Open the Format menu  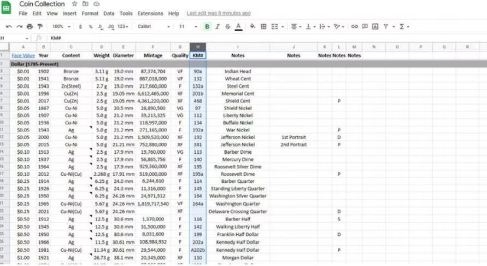(90, 13)
